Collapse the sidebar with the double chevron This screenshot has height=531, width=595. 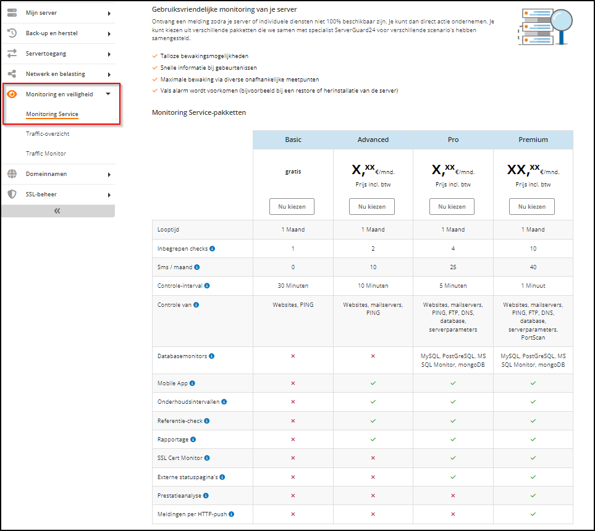click(57, 211)
